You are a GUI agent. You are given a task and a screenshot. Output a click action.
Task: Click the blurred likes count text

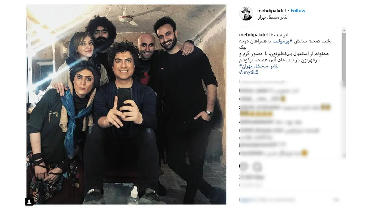point(252,177)
